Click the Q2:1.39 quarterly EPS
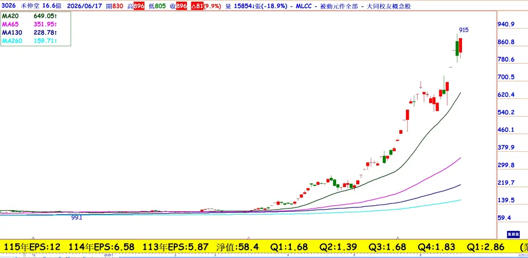Image resolution: width=528 pixels, height=258 pixels. [339, 247]
